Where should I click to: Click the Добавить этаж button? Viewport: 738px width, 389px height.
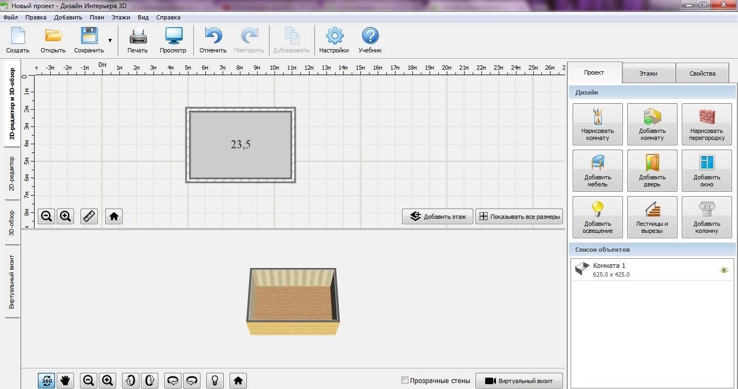438,217
